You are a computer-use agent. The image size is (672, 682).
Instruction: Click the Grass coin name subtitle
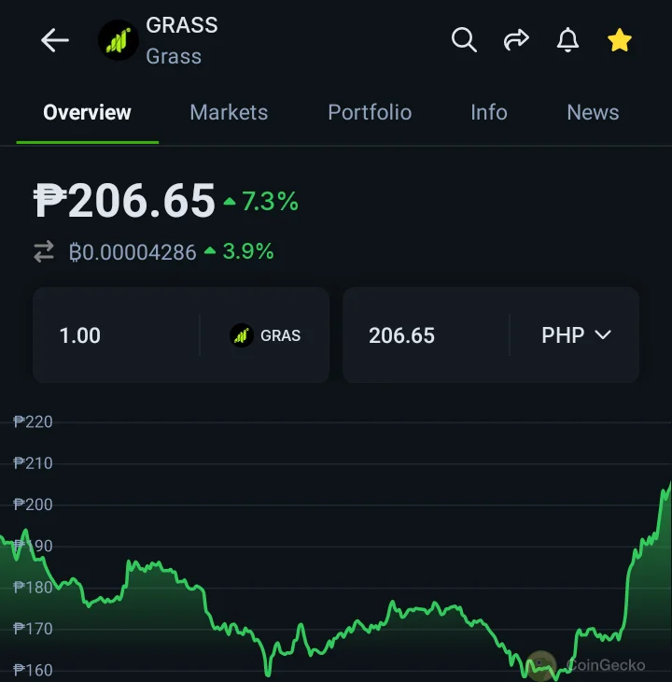tap(174, 57)
